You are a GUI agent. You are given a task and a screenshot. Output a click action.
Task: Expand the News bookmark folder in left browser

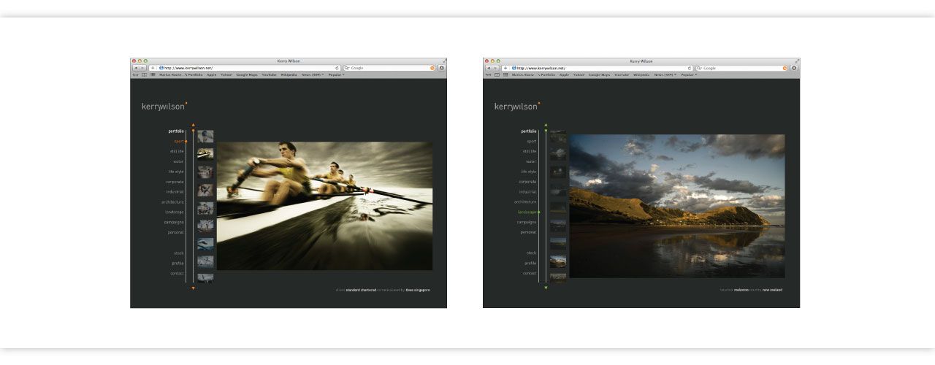click(x=313, y=74)
